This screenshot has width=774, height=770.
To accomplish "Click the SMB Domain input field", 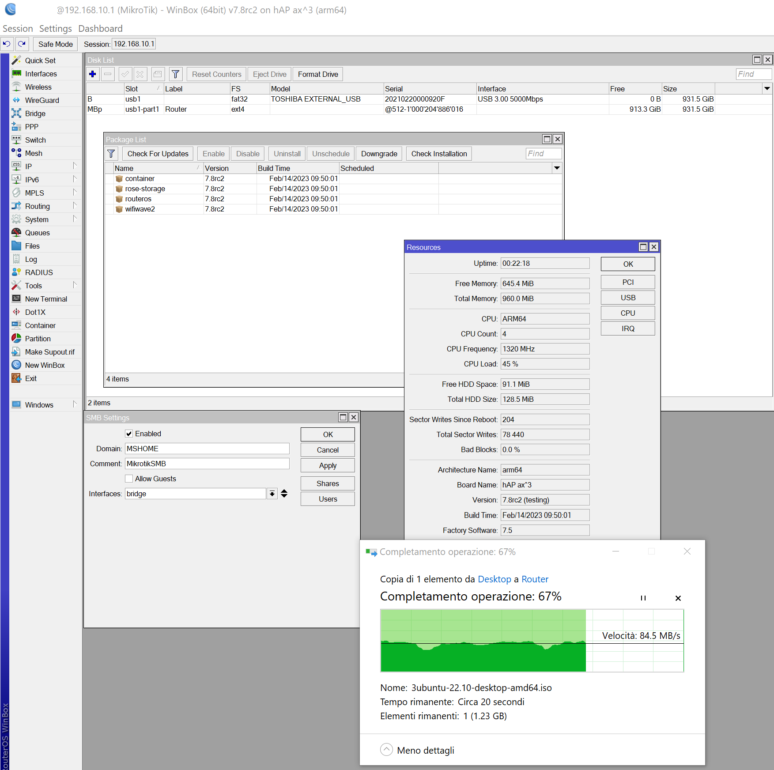I will [x=207, y=449].
